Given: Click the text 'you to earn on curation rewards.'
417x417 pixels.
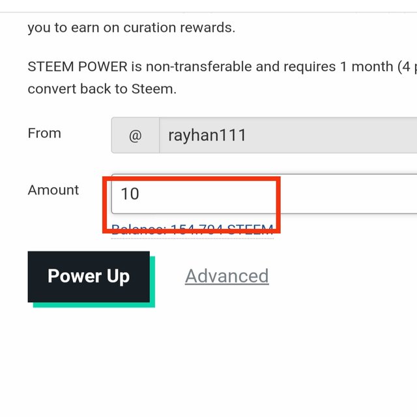Looking at the screenshot, I should point(132,27).
